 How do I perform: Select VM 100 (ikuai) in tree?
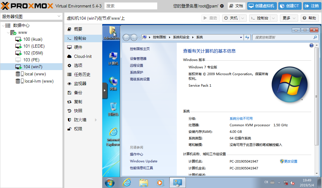pyautogui.click(x=33, y=39)
